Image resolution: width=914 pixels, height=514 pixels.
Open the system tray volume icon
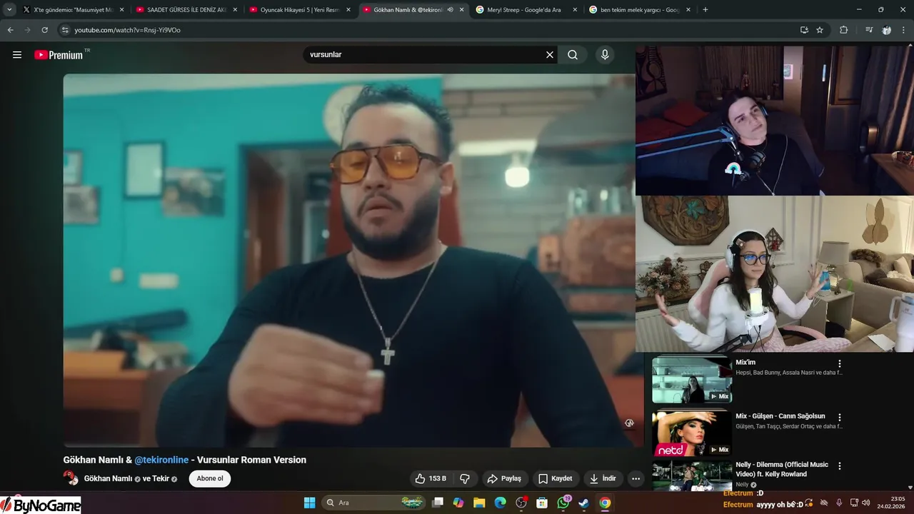coord(867,503)
